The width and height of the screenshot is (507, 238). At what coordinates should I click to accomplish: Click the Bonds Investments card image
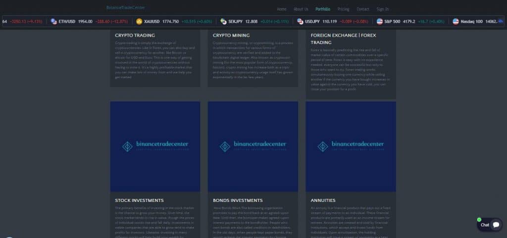pyautogui.click(x=253, y=146)
